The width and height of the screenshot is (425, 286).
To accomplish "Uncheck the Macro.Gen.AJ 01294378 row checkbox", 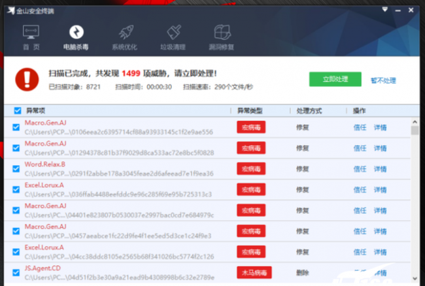I will tap(16, 148).
